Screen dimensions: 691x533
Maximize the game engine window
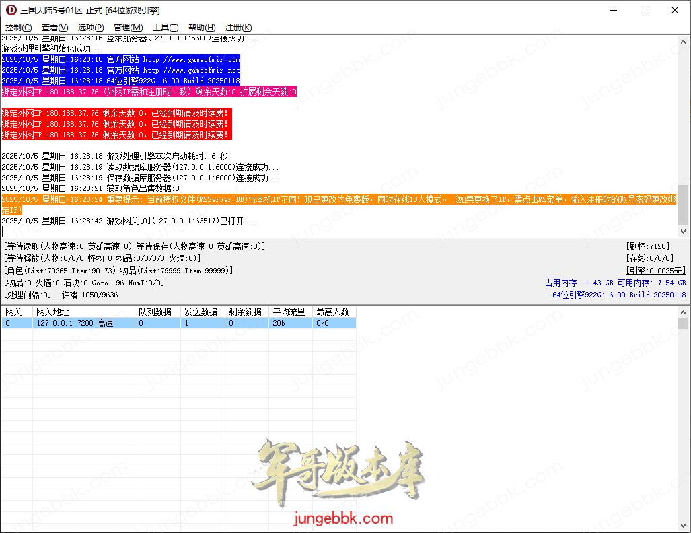[x=644, y=10]
